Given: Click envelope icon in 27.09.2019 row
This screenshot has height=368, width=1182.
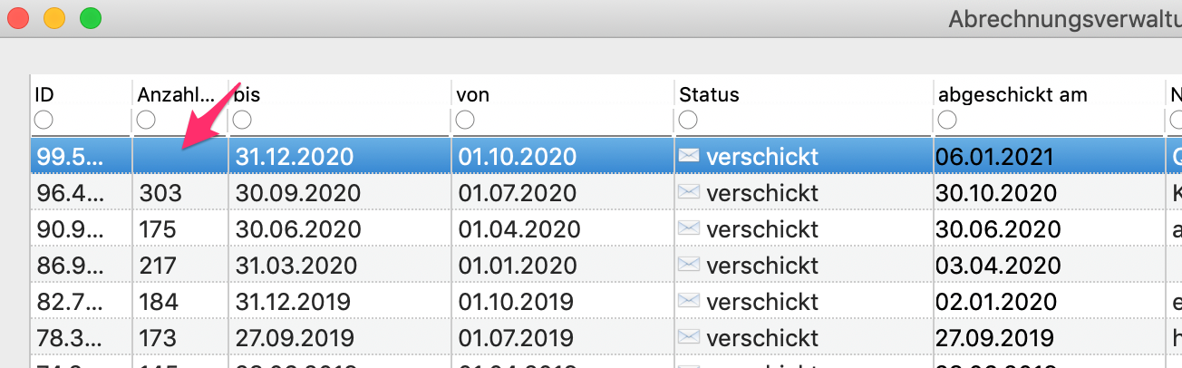Looking at the screenshot, I should point(689,337).
